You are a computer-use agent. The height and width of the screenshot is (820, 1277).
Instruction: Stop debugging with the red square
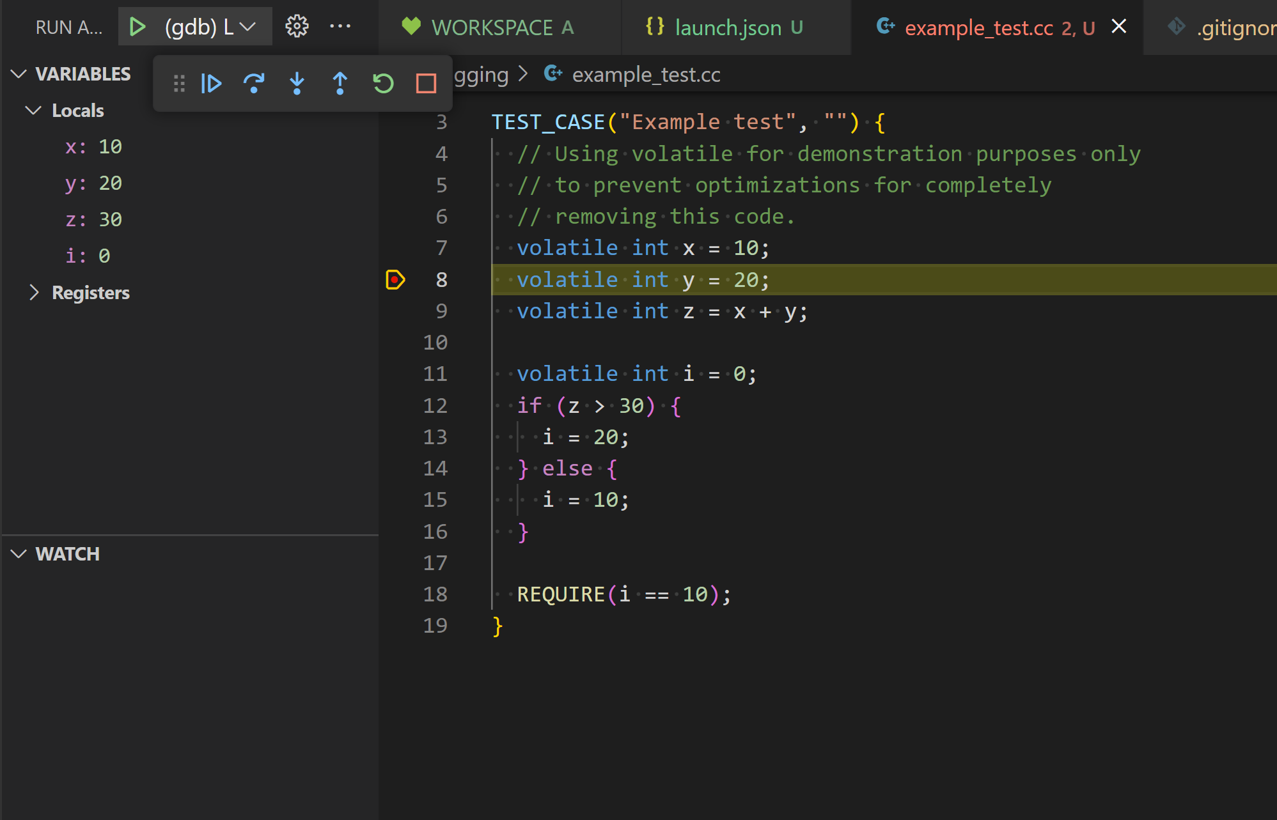(426, 84)
